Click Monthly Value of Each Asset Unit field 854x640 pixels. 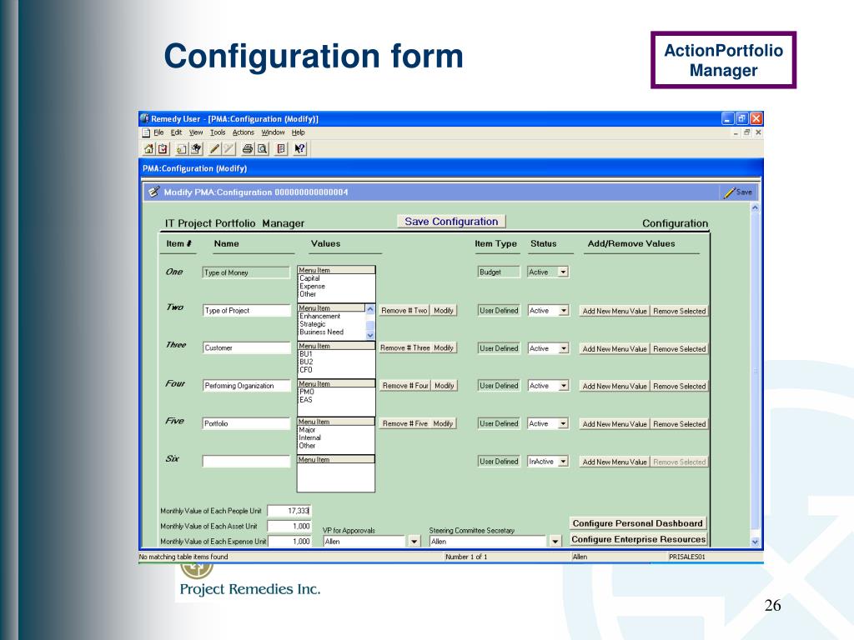pos(289,527)
